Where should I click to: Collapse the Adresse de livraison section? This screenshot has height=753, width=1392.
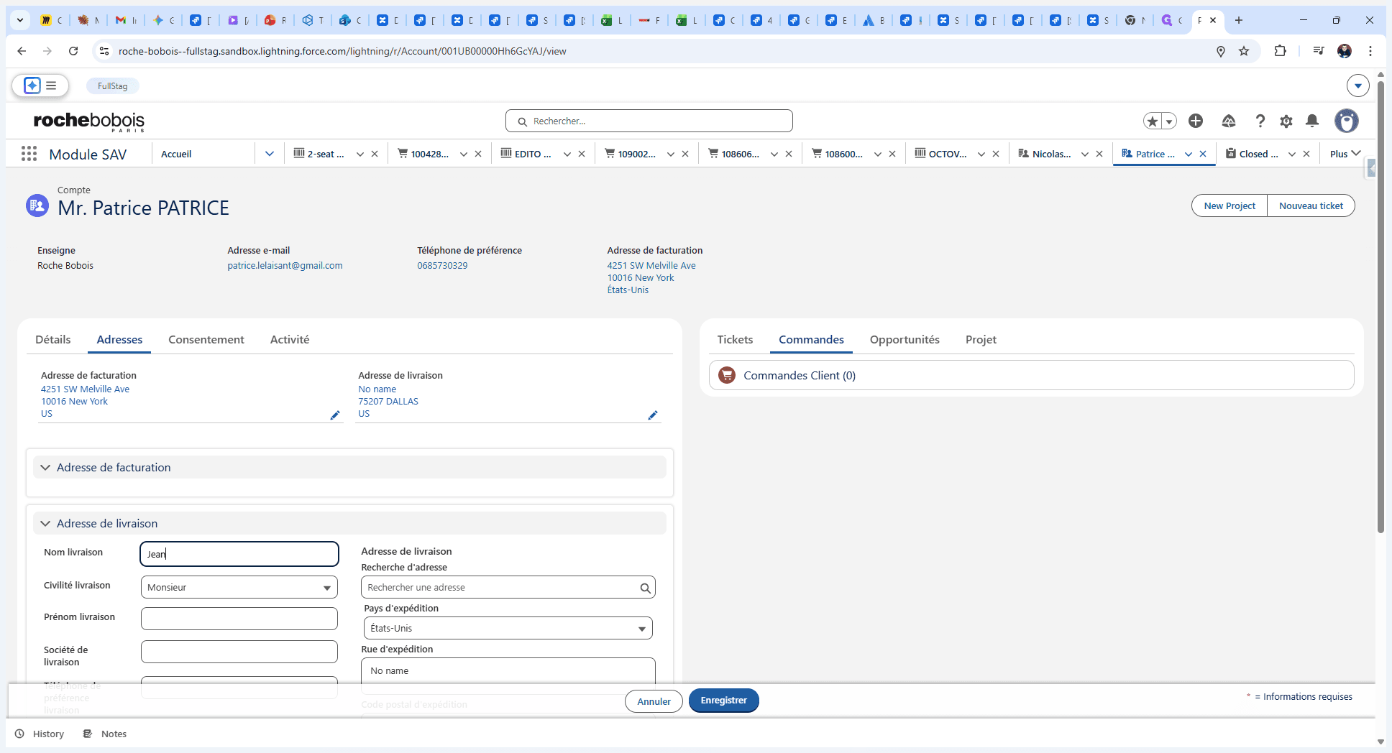tap(45, 523)
